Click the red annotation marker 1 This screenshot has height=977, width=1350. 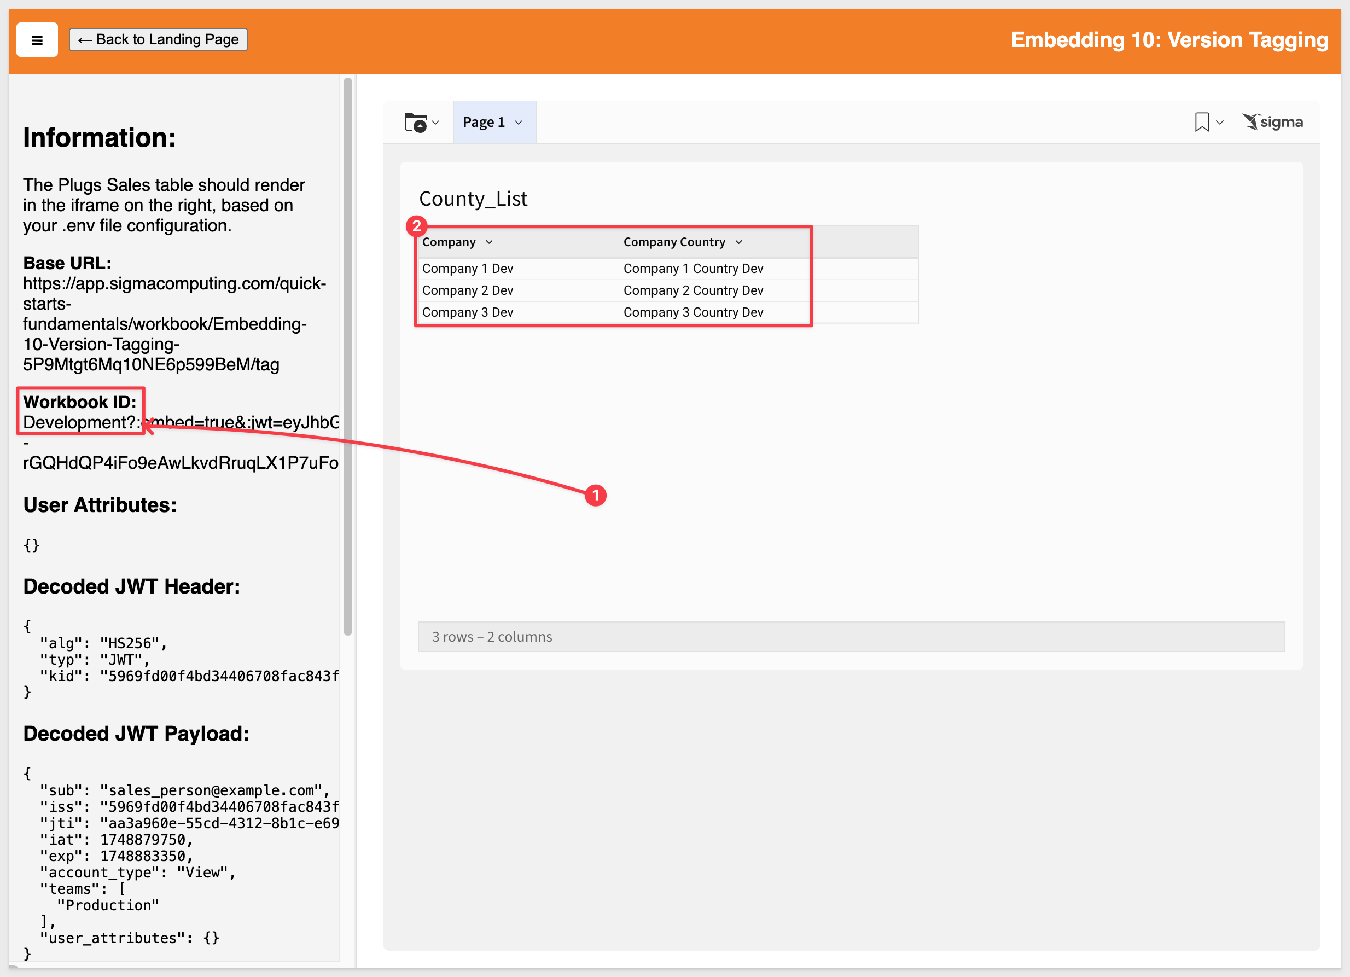tap(595, 496)
